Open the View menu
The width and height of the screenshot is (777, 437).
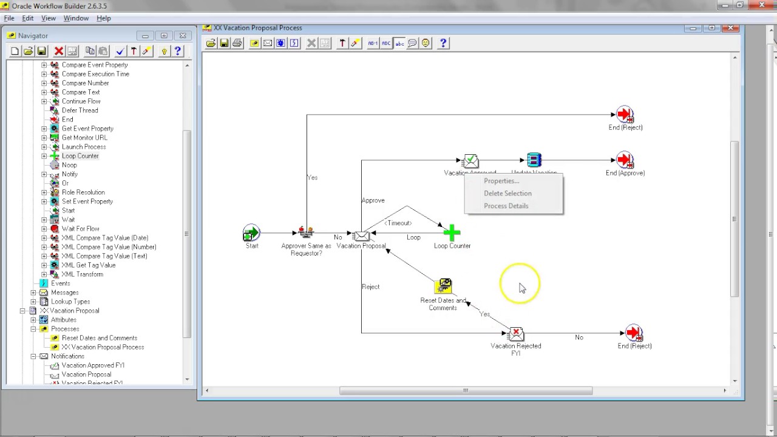[49, 18]
